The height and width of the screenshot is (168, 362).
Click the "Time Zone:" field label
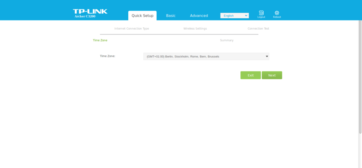click(107, 56)
